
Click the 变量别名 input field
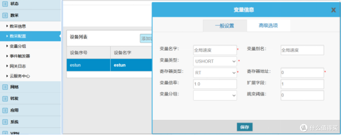[x=302, y=50]
